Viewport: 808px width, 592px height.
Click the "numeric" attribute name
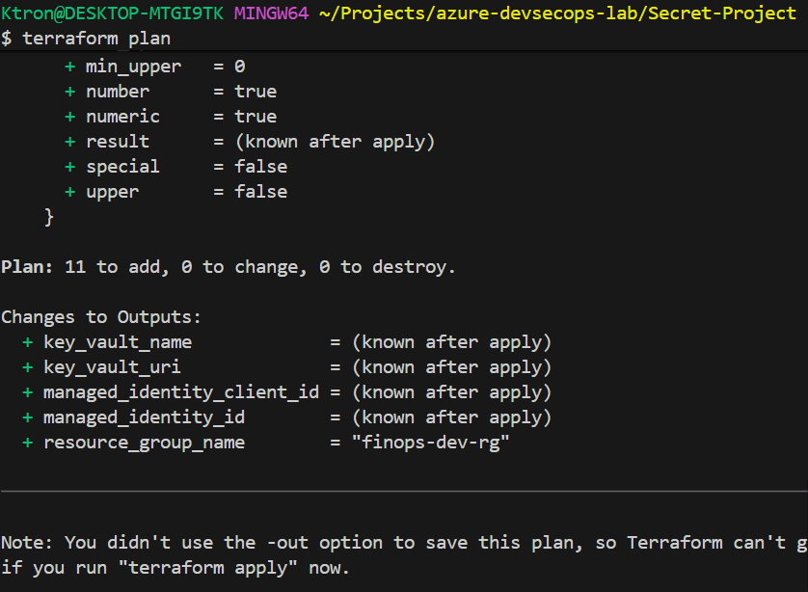coord(122,117)
